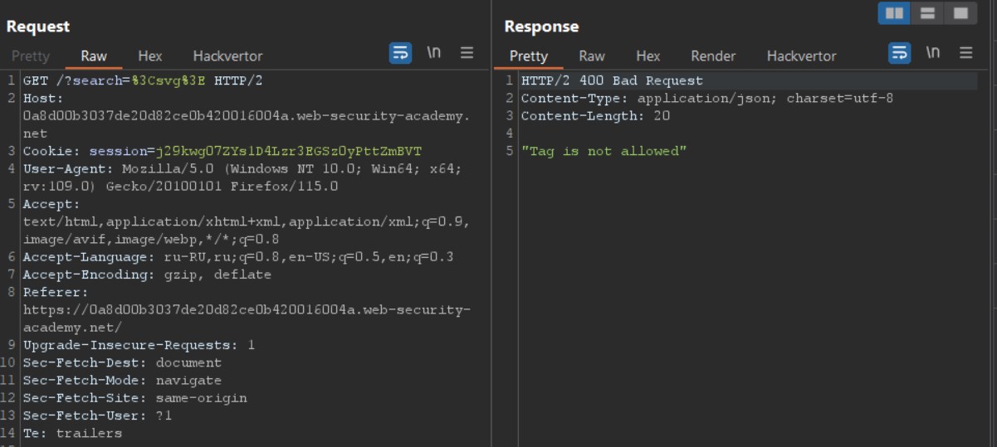Toggle word wrap icon in Request panel
Screen dimensions: 997x447
coord(400,53)
